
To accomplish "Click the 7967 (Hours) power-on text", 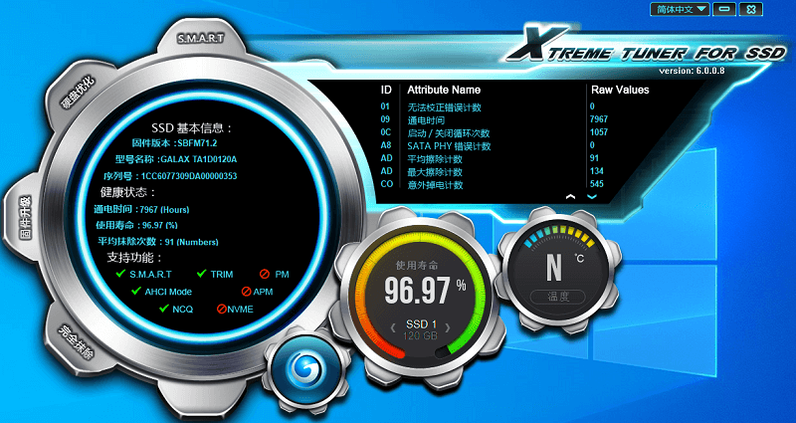I will point(164,210).
